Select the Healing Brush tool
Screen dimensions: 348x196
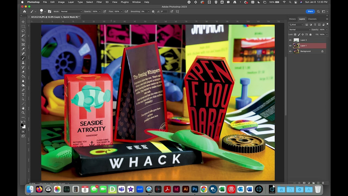pyautogui.click(x=23, y=54)
